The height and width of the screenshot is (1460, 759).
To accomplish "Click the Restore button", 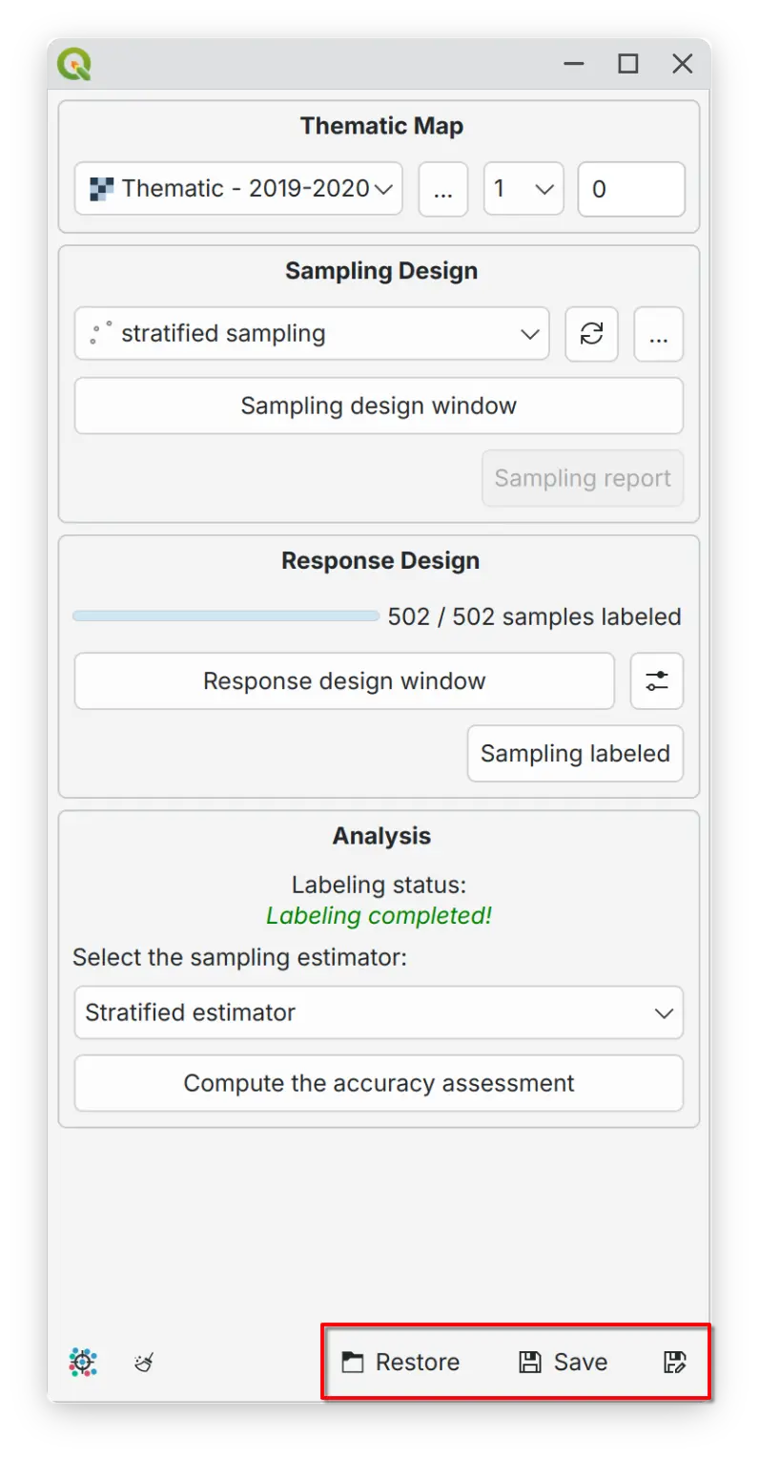I will tap(401, 1362).
